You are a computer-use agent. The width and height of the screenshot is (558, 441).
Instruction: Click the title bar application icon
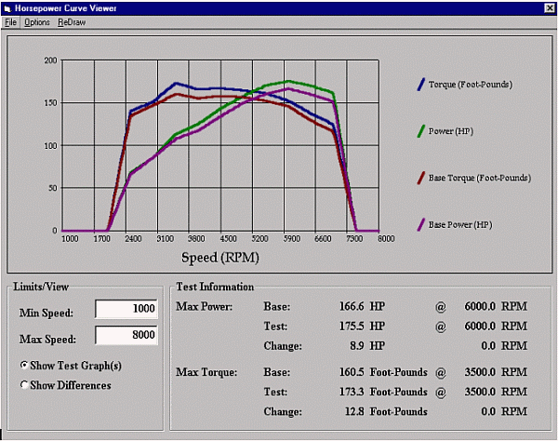7,8
